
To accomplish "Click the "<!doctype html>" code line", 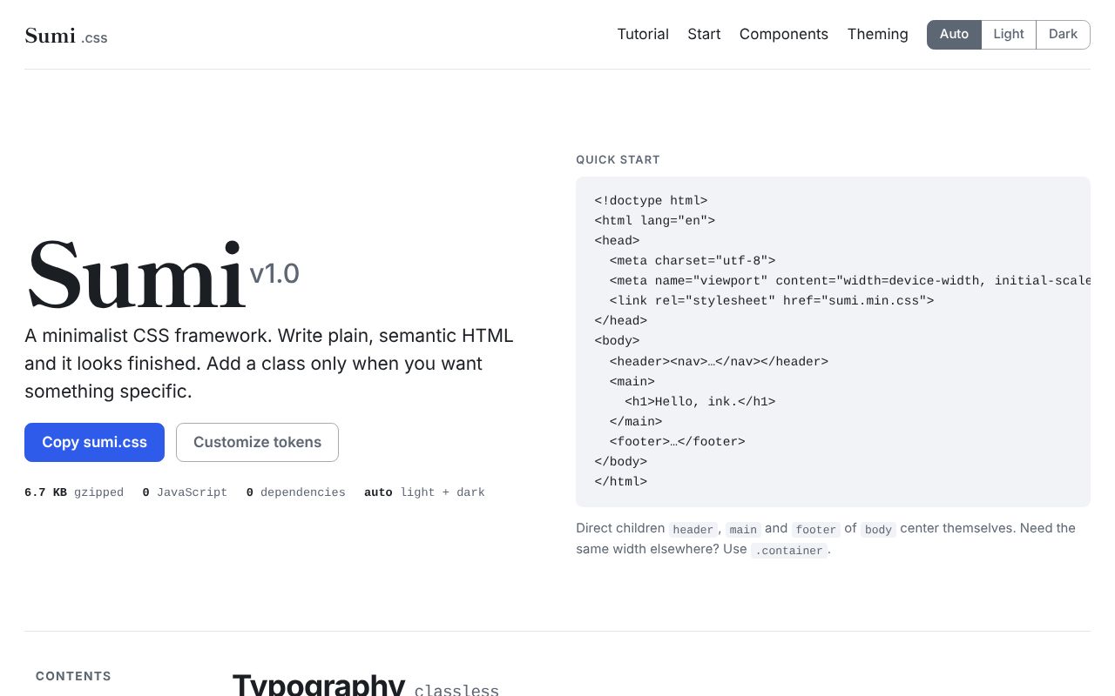I will click(x=651, y=200).
